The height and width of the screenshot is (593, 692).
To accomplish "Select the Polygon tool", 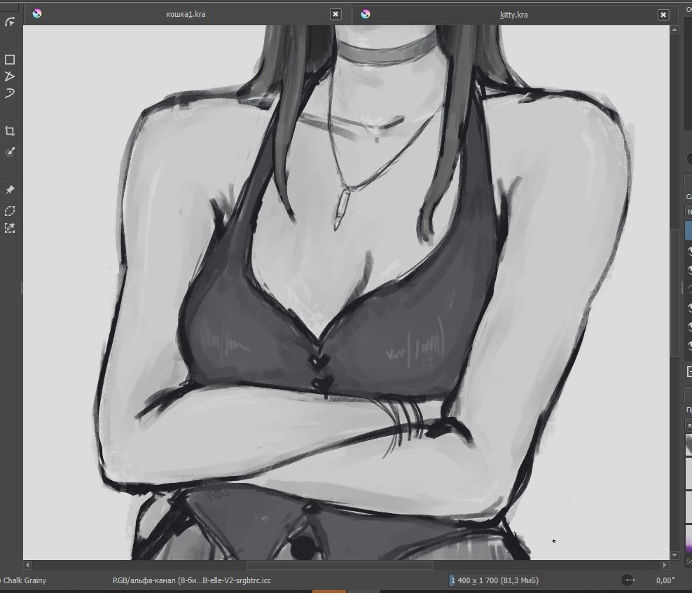I will click(10, 76).
